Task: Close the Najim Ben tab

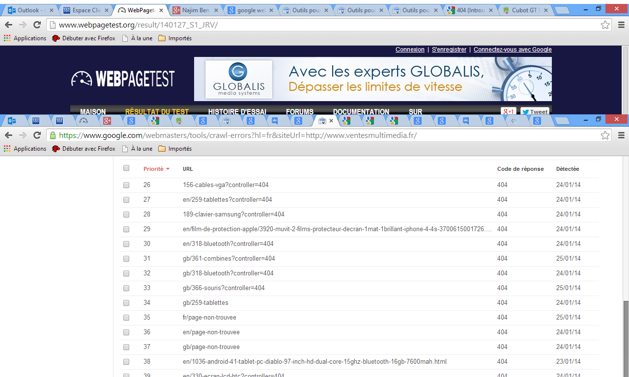Action: 216,10
